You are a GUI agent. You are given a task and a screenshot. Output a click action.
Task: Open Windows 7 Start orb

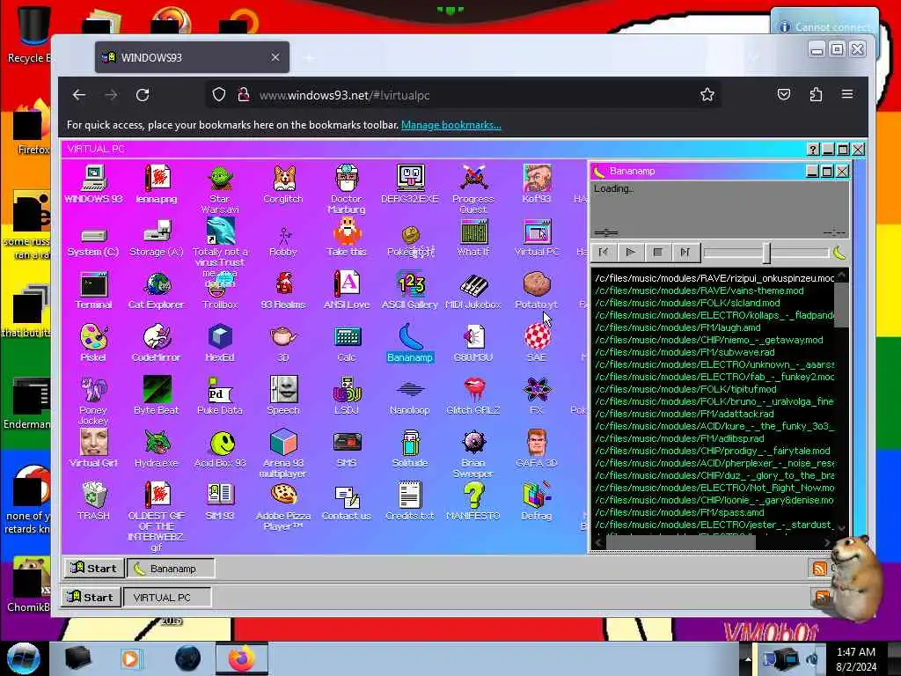[x=24, y=658]
